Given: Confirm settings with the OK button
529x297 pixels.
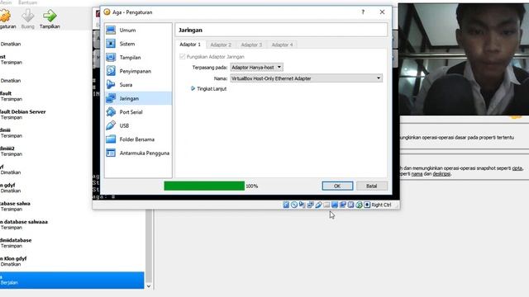Looking at the screenshot, I should pyautogui.click(x=337, y=186).
